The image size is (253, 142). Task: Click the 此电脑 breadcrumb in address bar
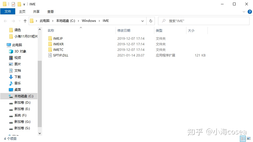pos(45,21)
